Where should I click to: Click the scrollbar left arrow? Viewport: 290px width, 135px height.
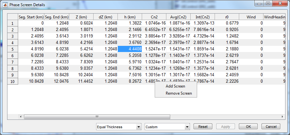(20, 117)
